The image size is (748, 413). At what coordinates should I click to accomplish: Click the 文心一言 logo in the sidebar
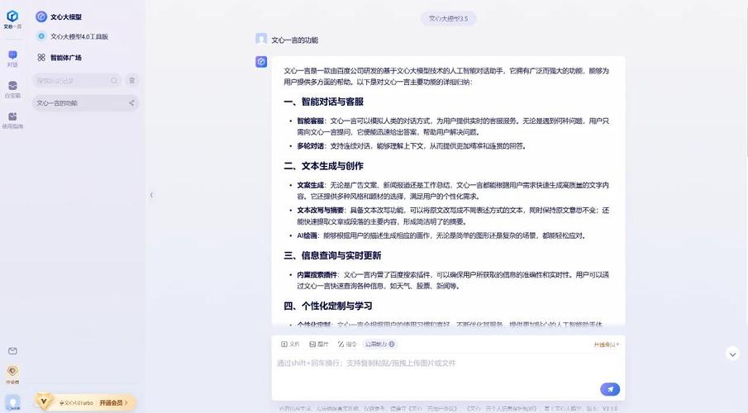click(x=12, y=19)
